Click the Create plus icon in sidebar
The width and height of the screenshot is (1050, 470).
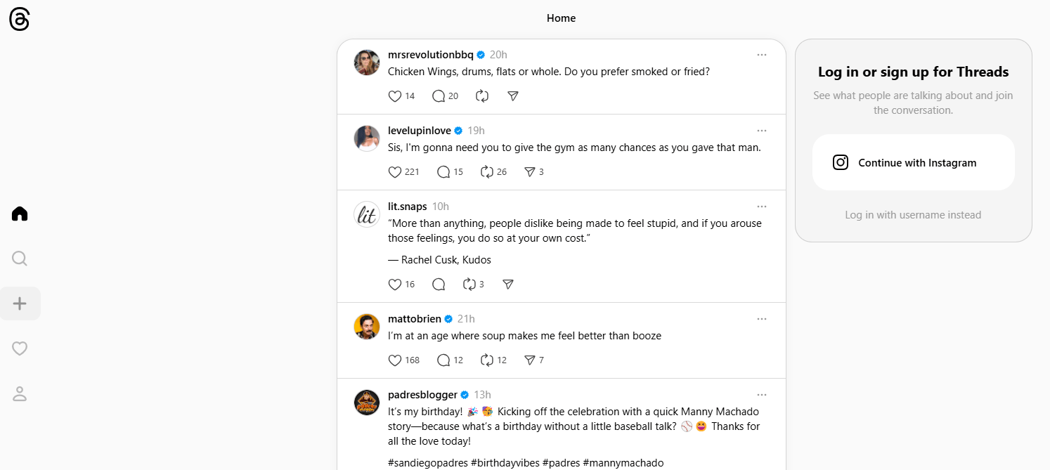click(20, 303)
